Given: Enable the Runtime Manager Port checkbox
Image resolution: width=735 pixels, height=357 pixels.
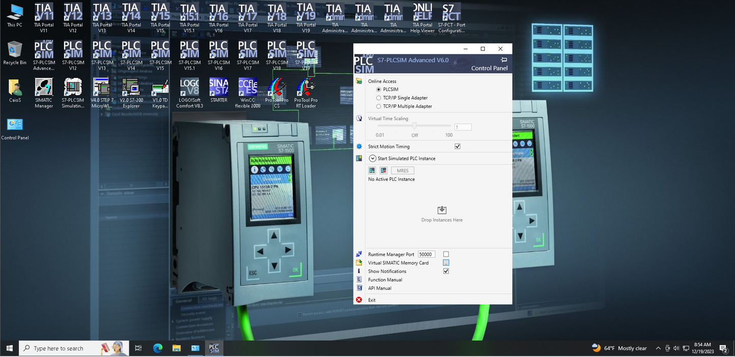Looking at the screenshot, I should pyautogui.click(x=446, y=254).
